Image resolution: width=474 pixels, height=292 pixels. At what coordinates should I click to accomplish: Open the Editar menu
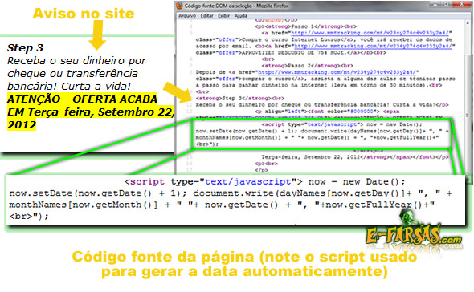click(x=207, y=16)
